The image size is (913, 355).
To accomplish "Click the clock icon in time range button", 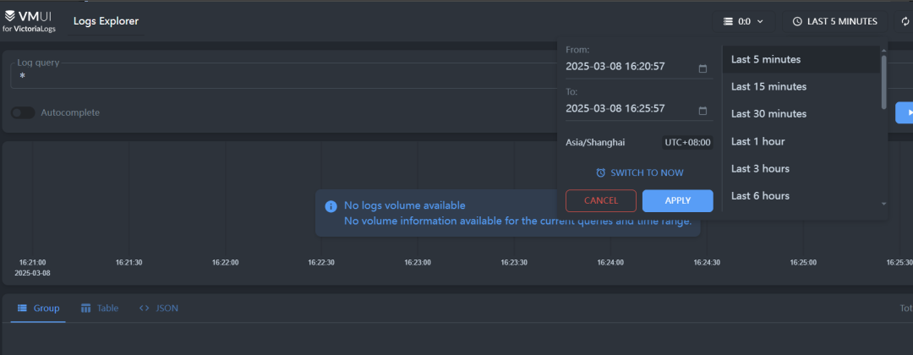I will point(797,21).
